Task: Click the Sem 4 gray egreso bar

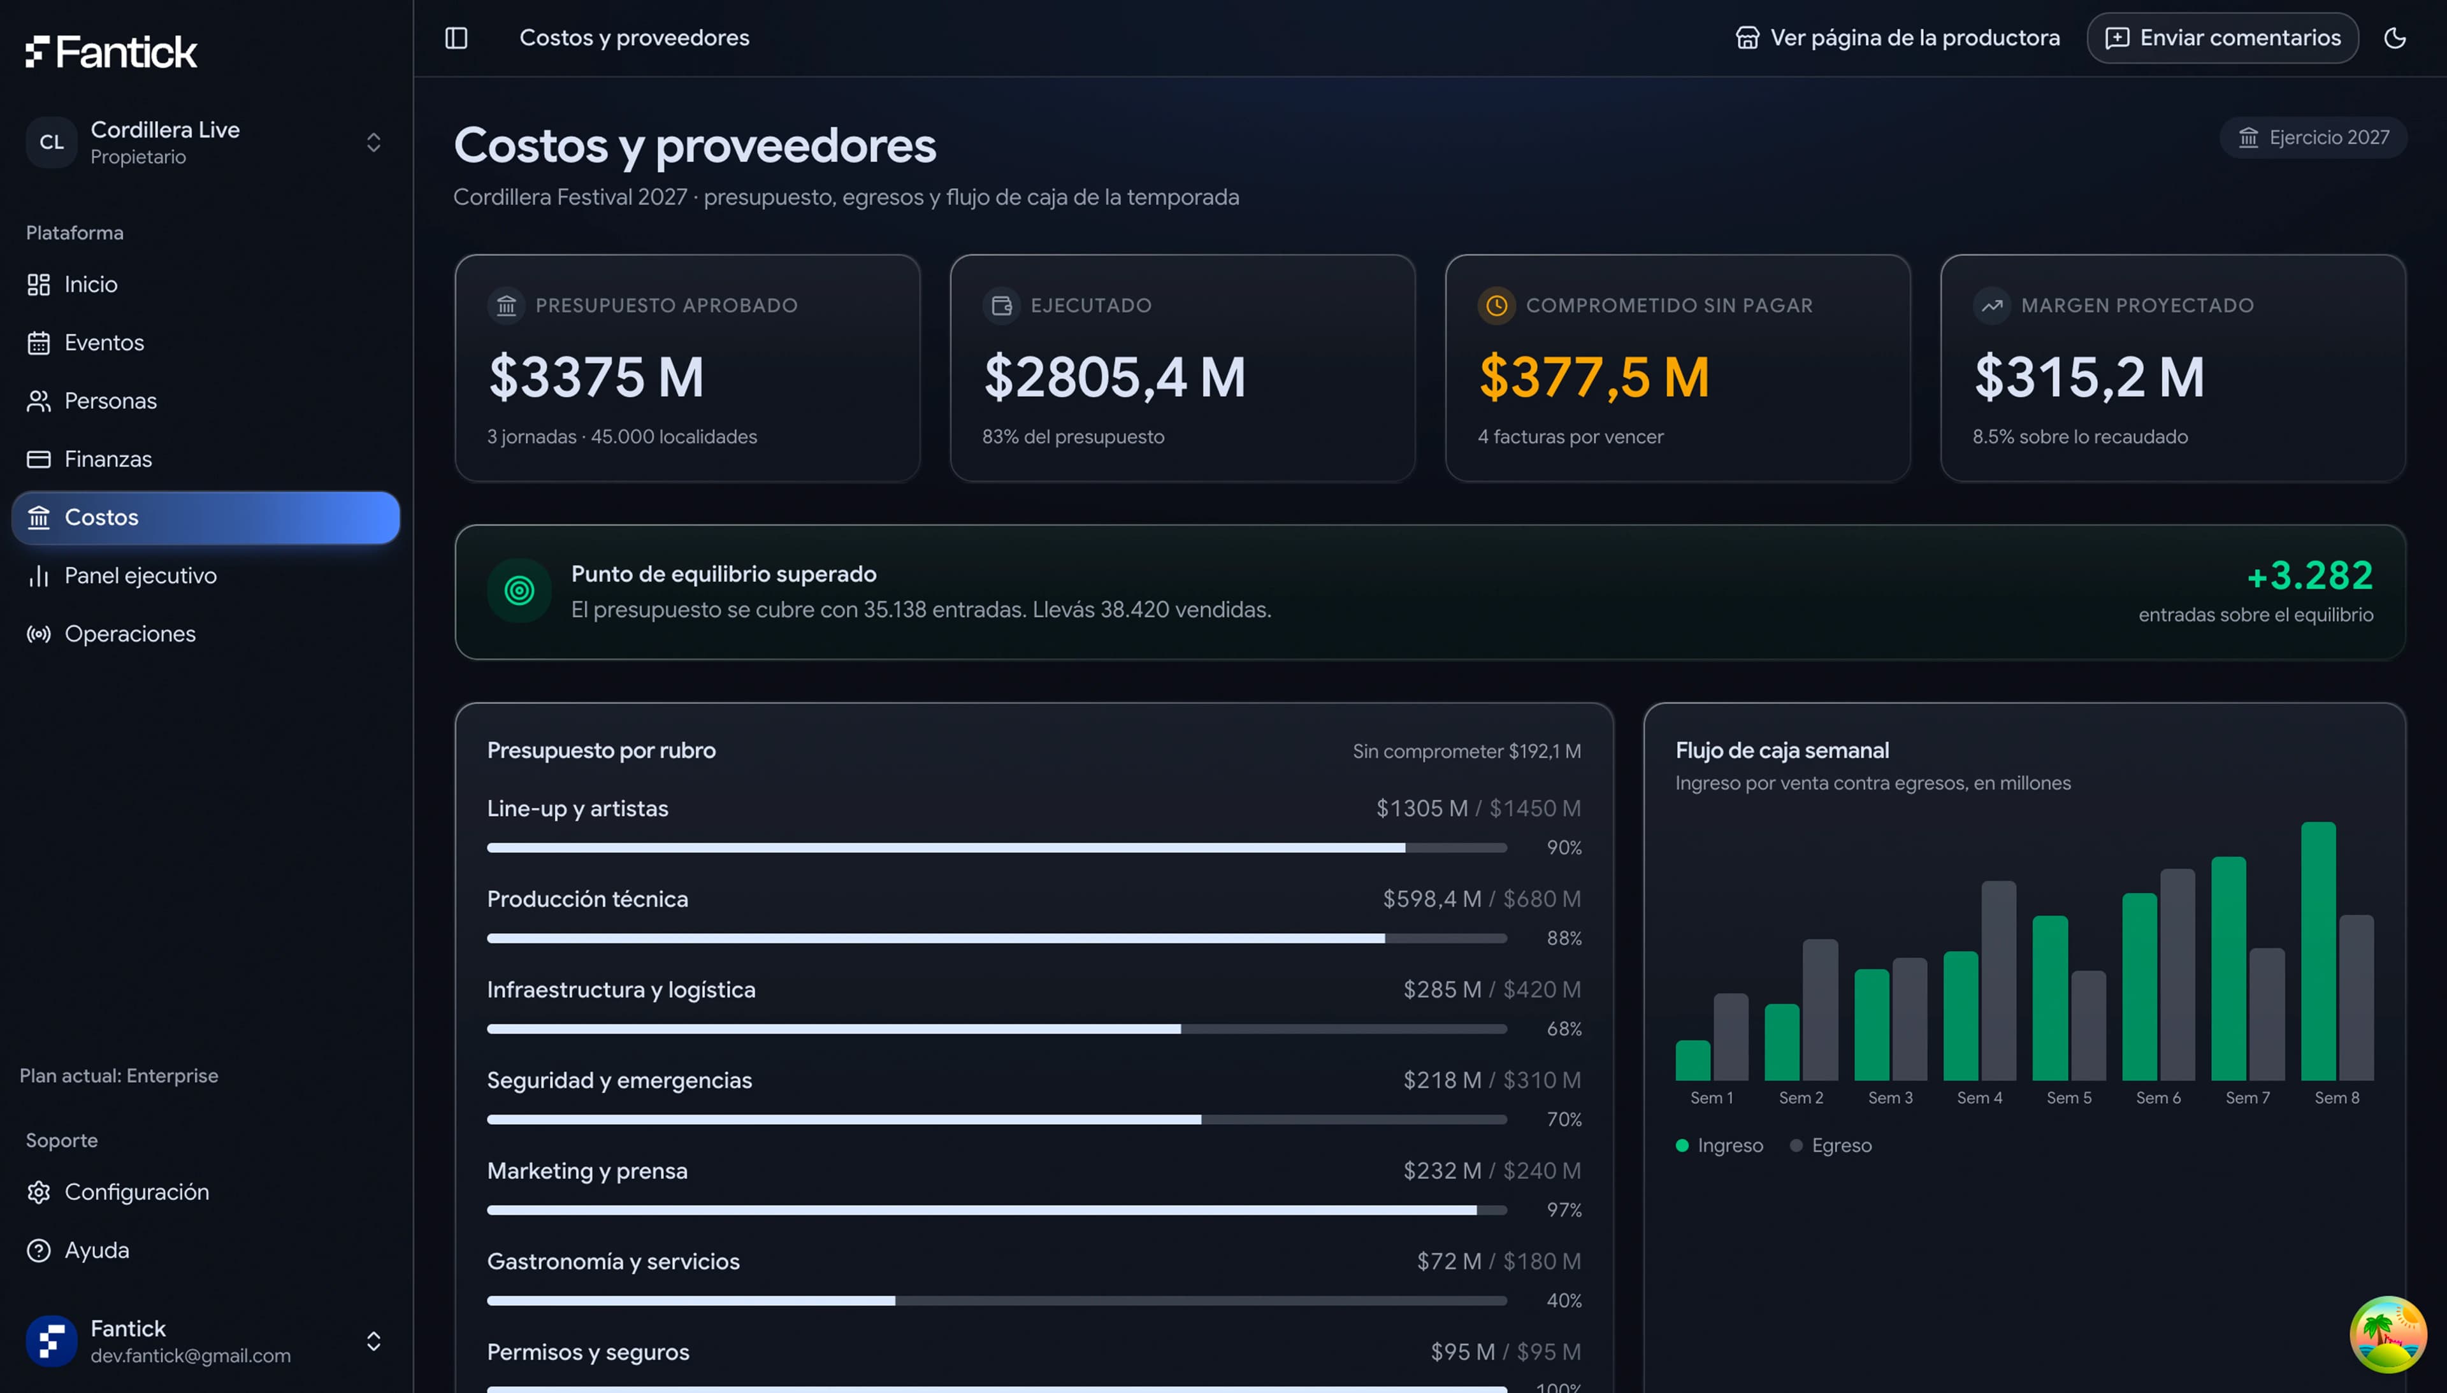Action: 1998,981
